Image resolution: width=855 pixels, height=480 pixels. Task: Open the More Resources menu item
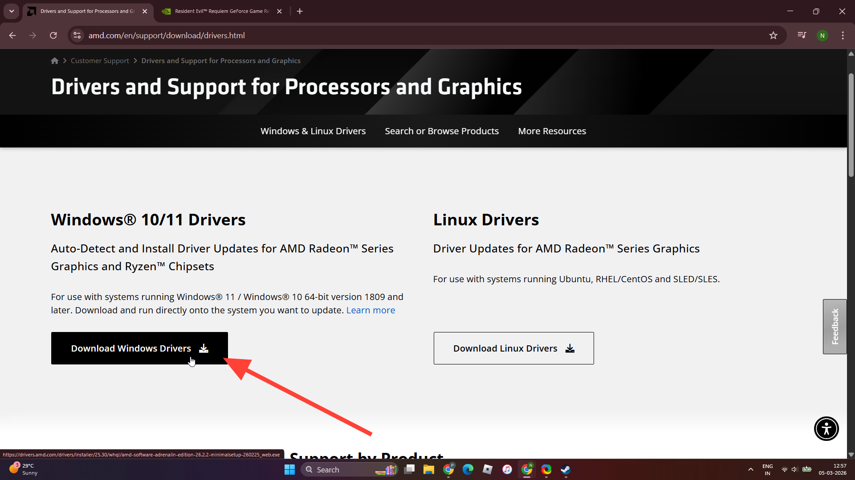552,131
